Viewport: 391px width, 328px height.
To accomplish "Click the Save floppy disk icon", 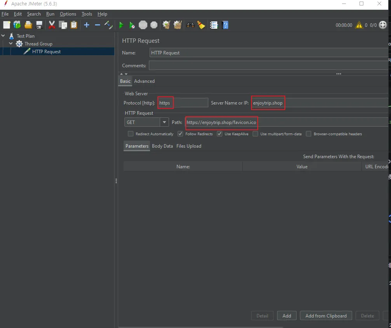I will [39, 25].
